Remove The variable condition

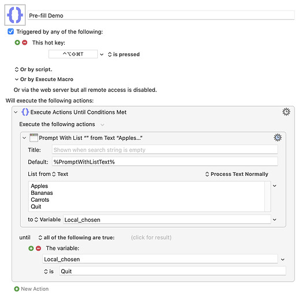click(38, 248)
